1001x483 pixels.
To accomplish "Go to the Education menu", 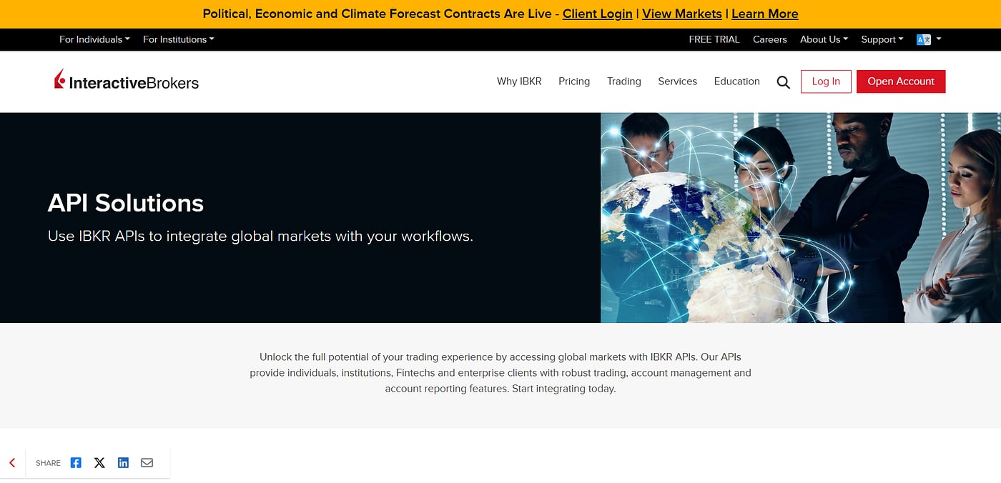I will click(x=736, y=81).
